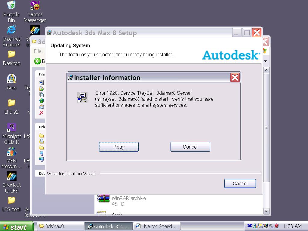308x231 pixels.
Task: Click Retry in Installer Information dialog
Action: pos(119,147)
